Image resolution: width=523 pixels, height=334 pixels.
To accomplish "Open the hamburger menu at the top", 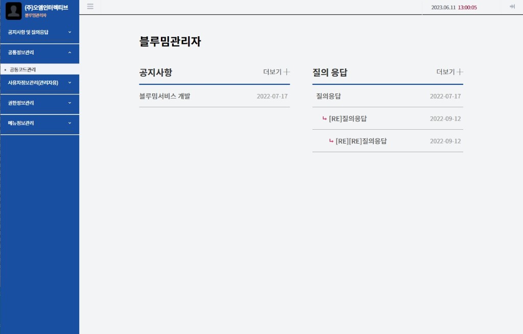I will tap(90, 7).
